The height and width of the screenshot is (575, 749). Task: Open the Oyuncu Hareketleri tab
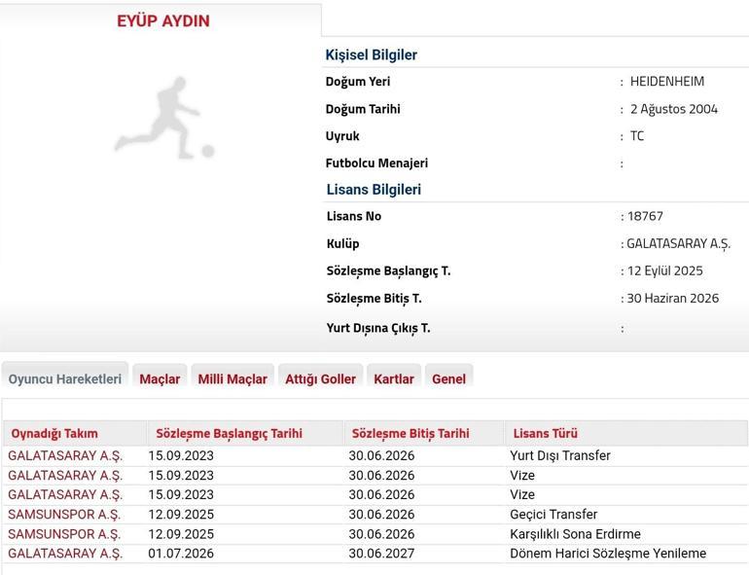65,378
